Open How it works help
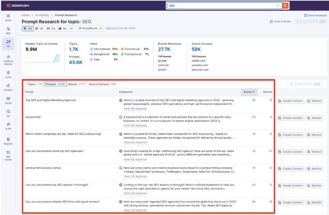 (x=280, y=21)
